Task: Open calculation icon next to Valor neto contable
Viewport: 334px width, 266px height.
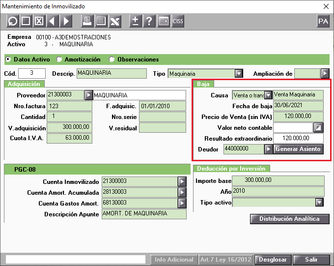Action: [x=318, y=128]
